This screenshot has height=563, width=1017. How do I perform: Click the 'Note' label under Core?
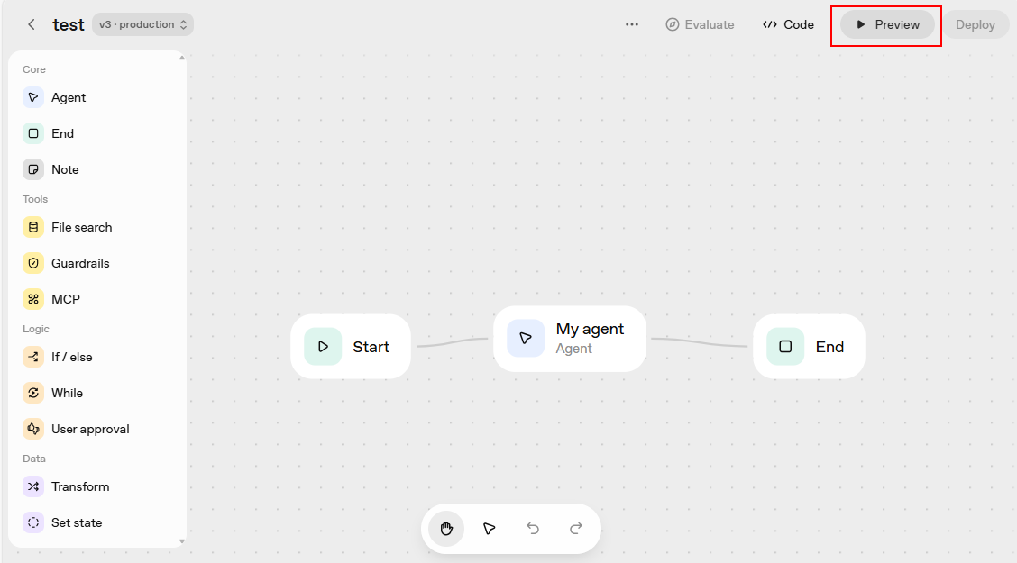tap(65, 169)
